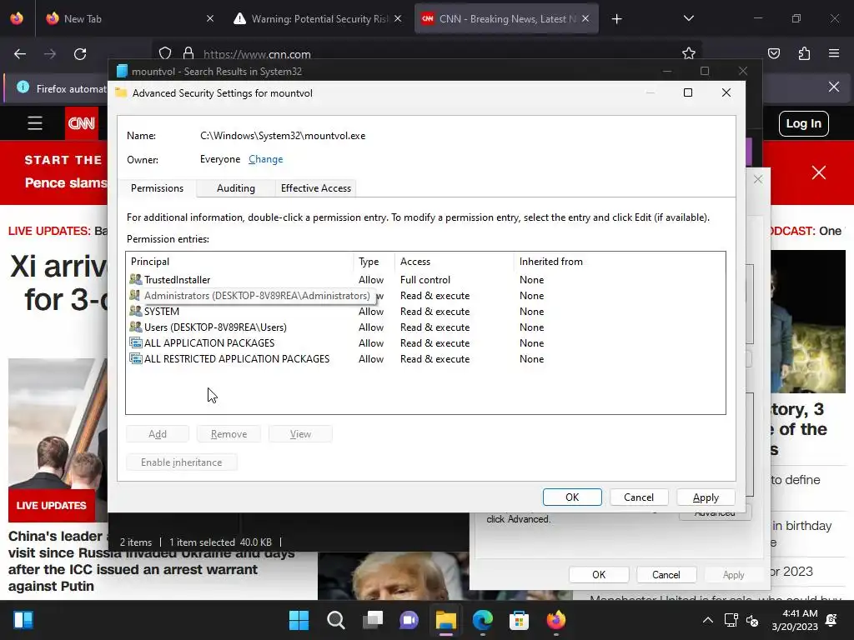Open Windows Start menu
Viewport: 854px width, 640px height.
[299, 620]
